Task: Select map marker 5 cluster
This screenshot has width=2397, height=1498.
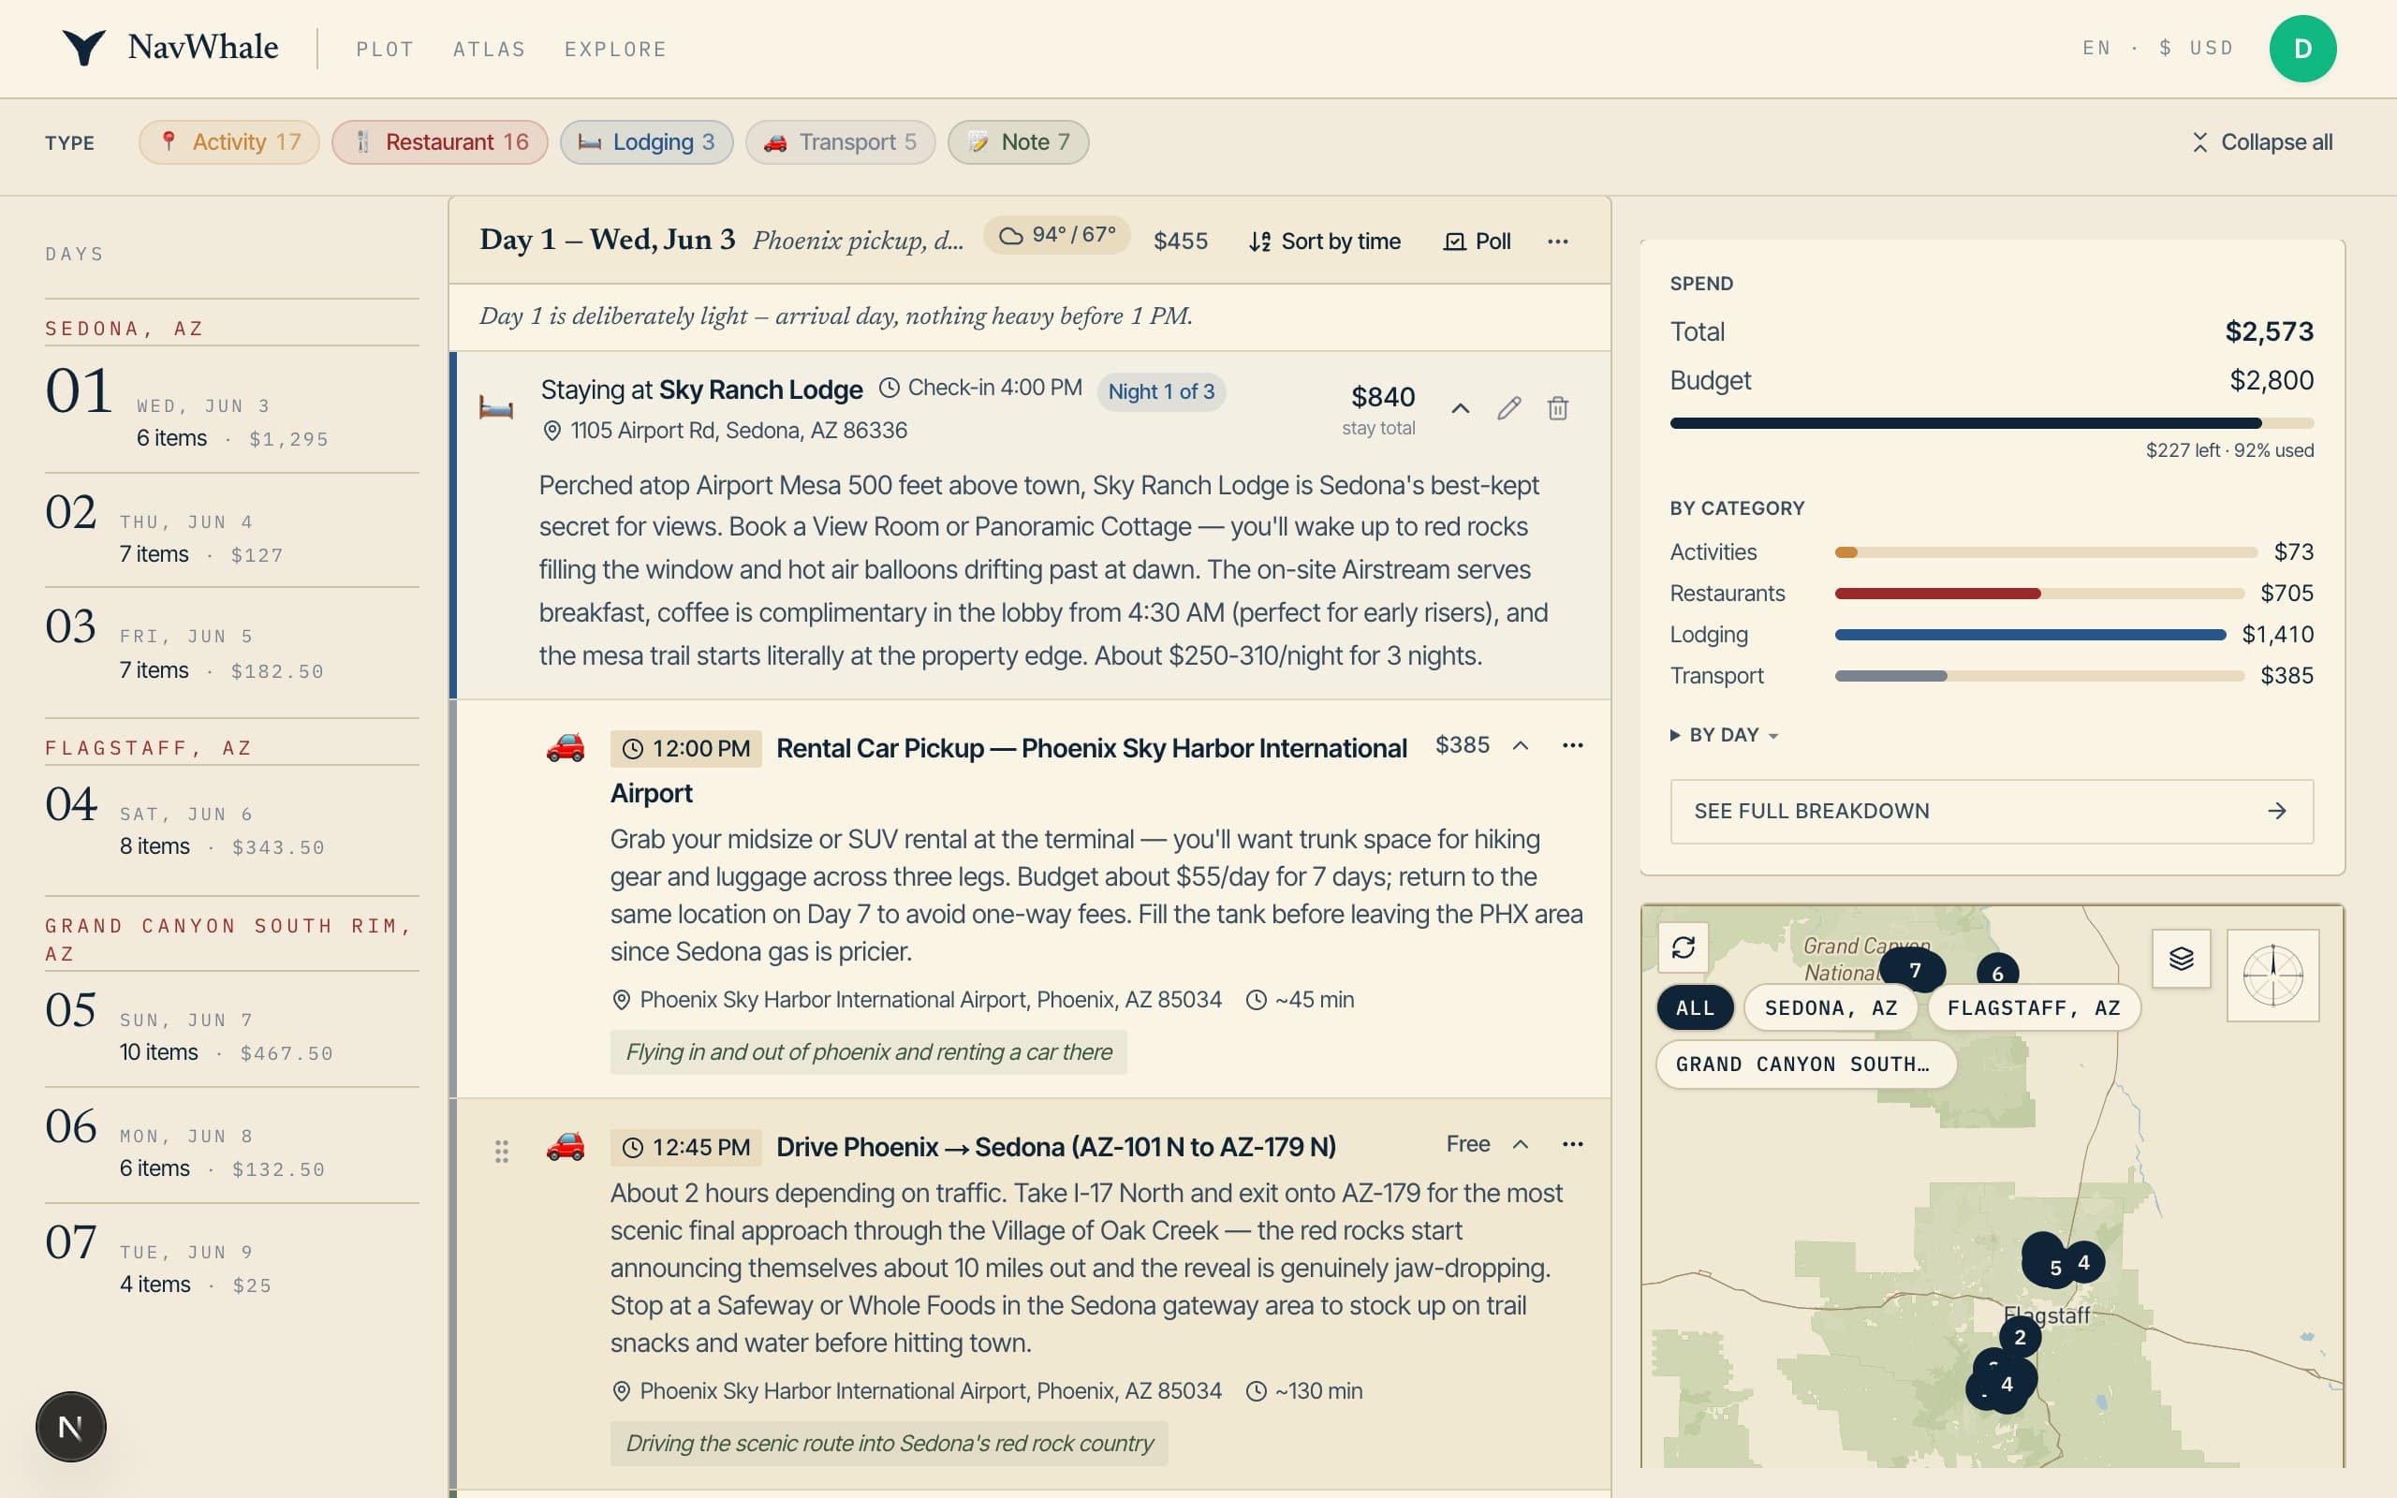Action: (x=2054, y=1267)
